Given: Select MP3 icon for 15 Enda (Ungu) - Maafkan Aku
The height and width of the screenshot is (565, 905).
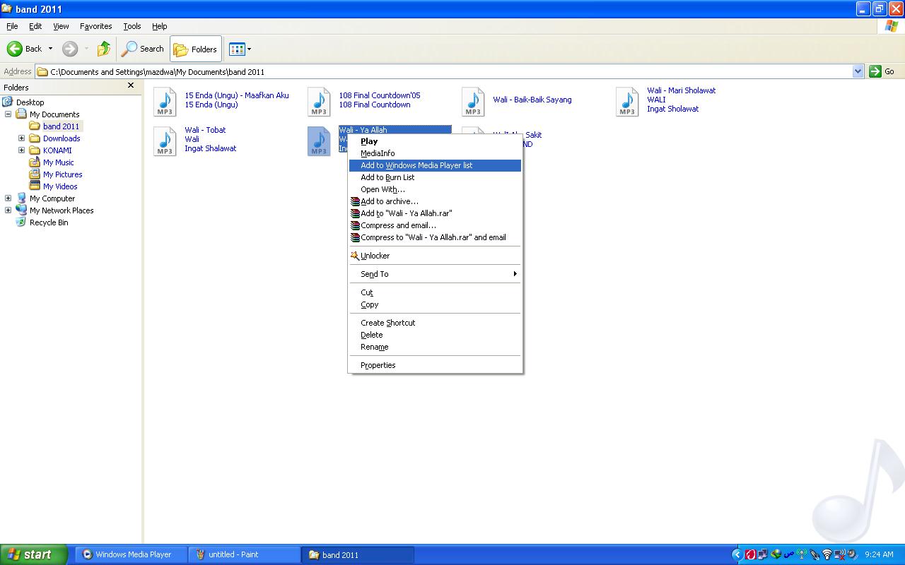Looking at the screenshot, I should (165, 102).
